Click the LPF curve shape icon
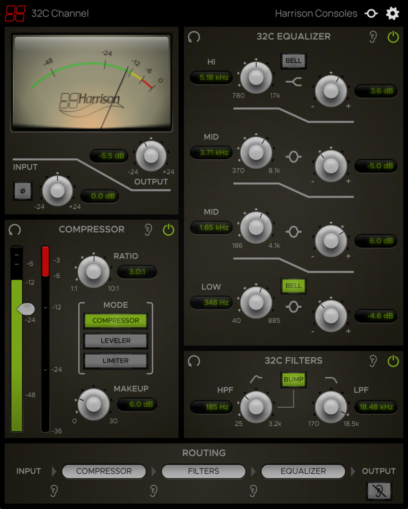 pyautogui.click(x=331, y=380)
